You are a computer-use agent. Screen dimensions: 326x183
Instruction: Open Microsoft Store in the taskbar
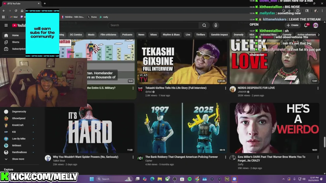[x=182, y=179]
